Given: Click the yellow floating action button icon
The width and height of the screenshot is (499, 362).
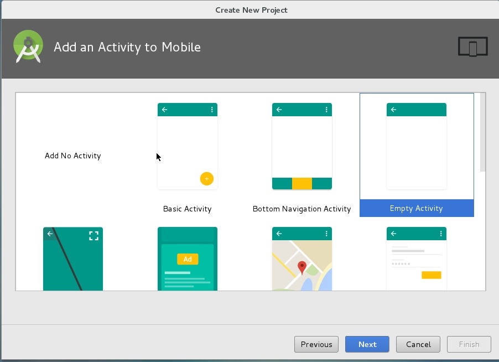Looking at the screenshot, I should coord(206,179).
